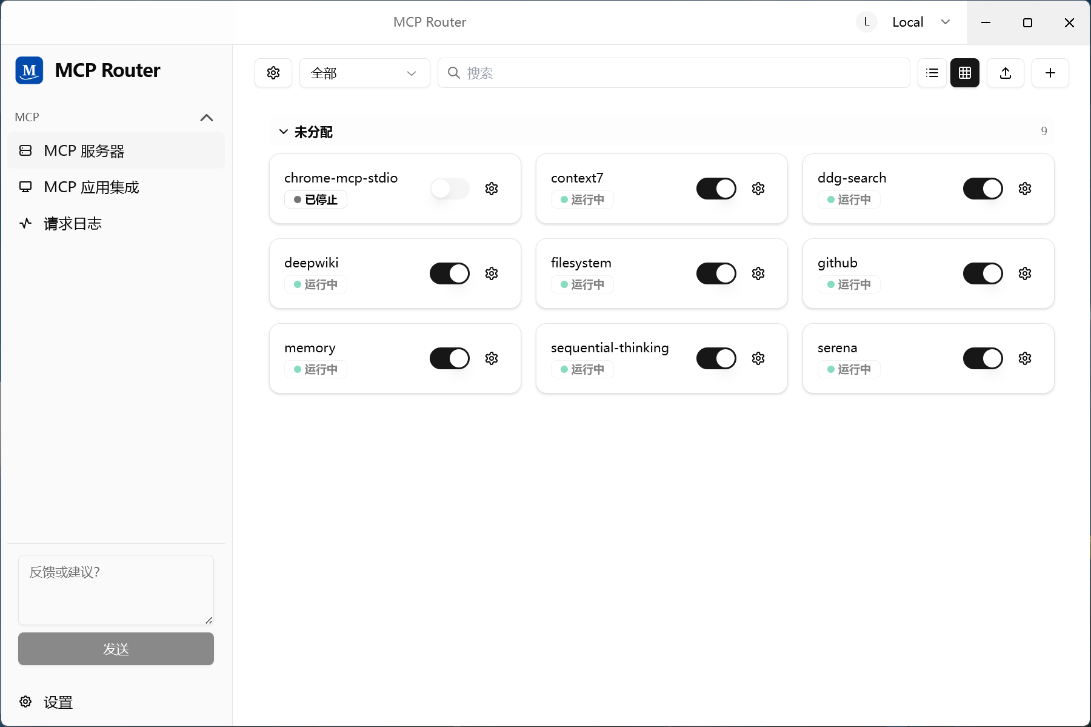The width and height of the screenshot is (1091, 727).
Task: Switch to grid view layout
Action: [965, 73]
